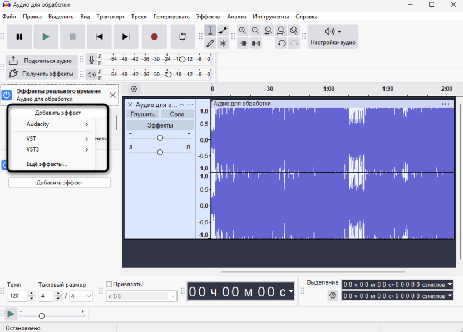Close the audio track with X
Screen dimensions: 463x332
[x=130, y=105]
